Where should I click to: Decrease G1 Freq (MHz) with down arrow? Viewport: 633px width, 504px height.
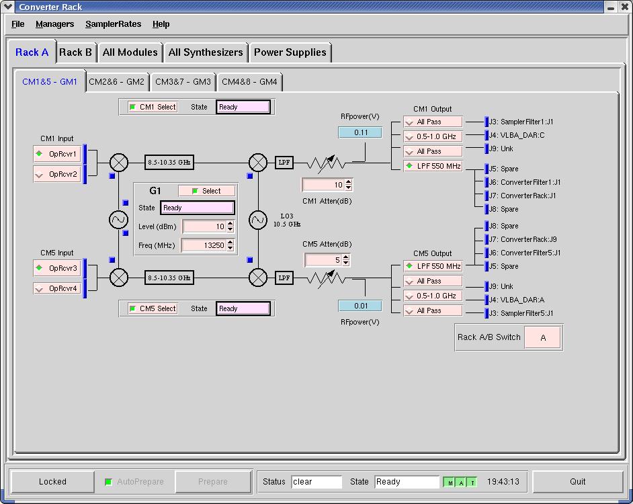click(230, 249)
